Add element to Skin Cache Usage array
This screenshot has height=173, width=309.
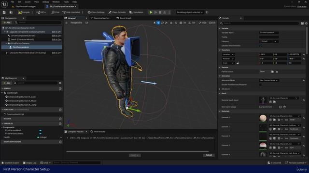click(280, 107)
